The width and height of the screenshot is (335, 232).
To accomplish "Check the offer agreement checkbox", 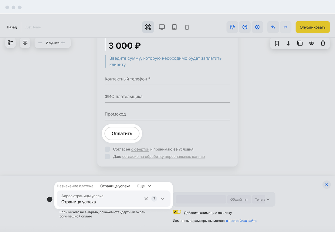I will pos(107,149).
